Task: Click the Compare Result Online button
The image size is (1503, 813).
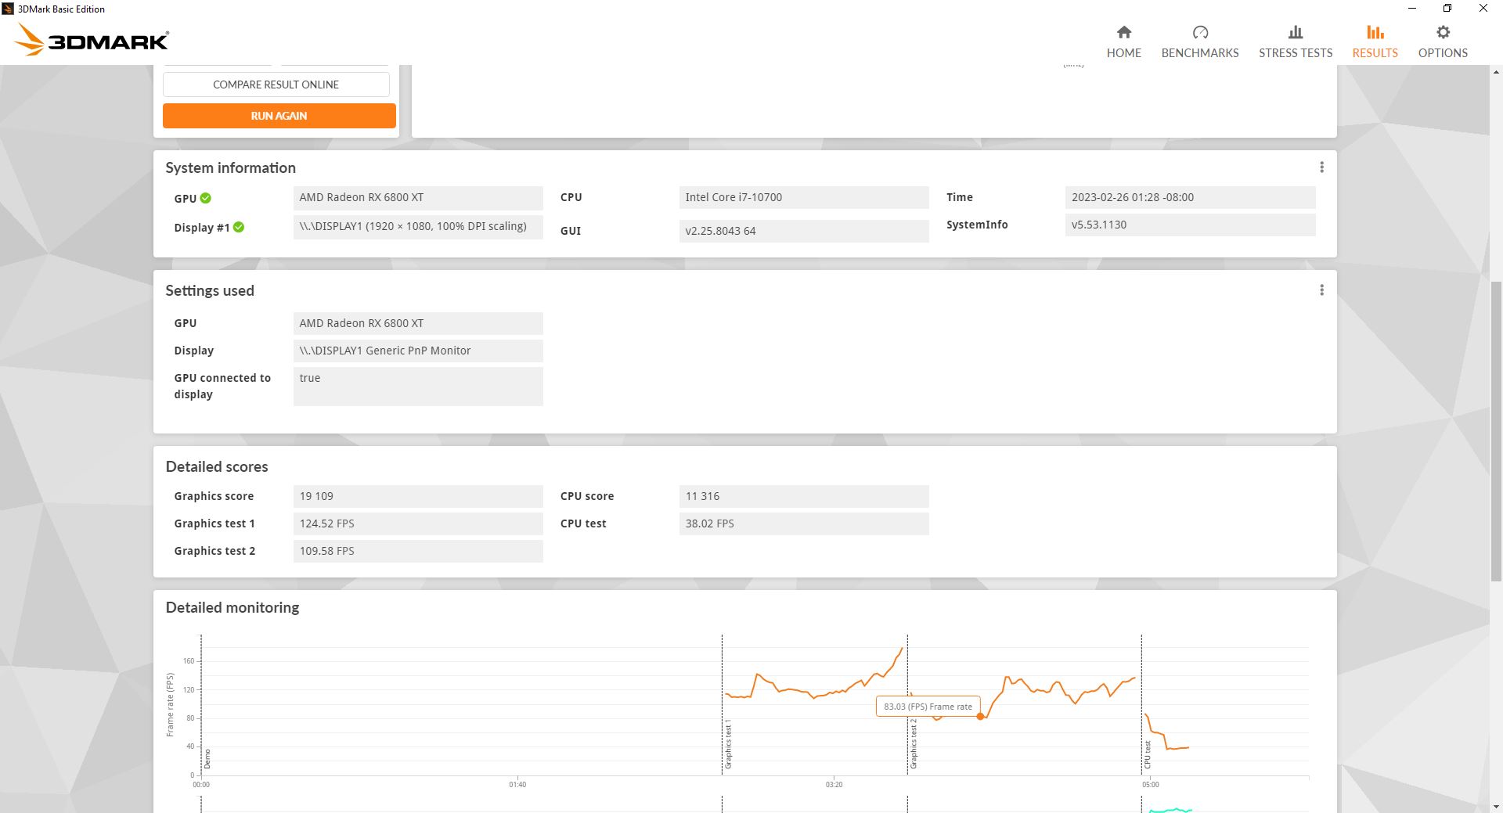Action: click(x=276, y=85)
